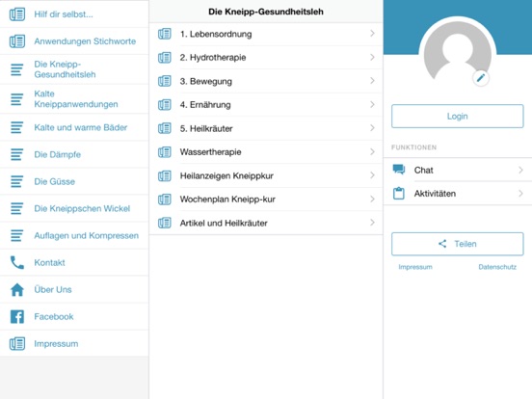Open the Facebook link text
This screenshot has width=532, height=399.
[x=54, y=316]
